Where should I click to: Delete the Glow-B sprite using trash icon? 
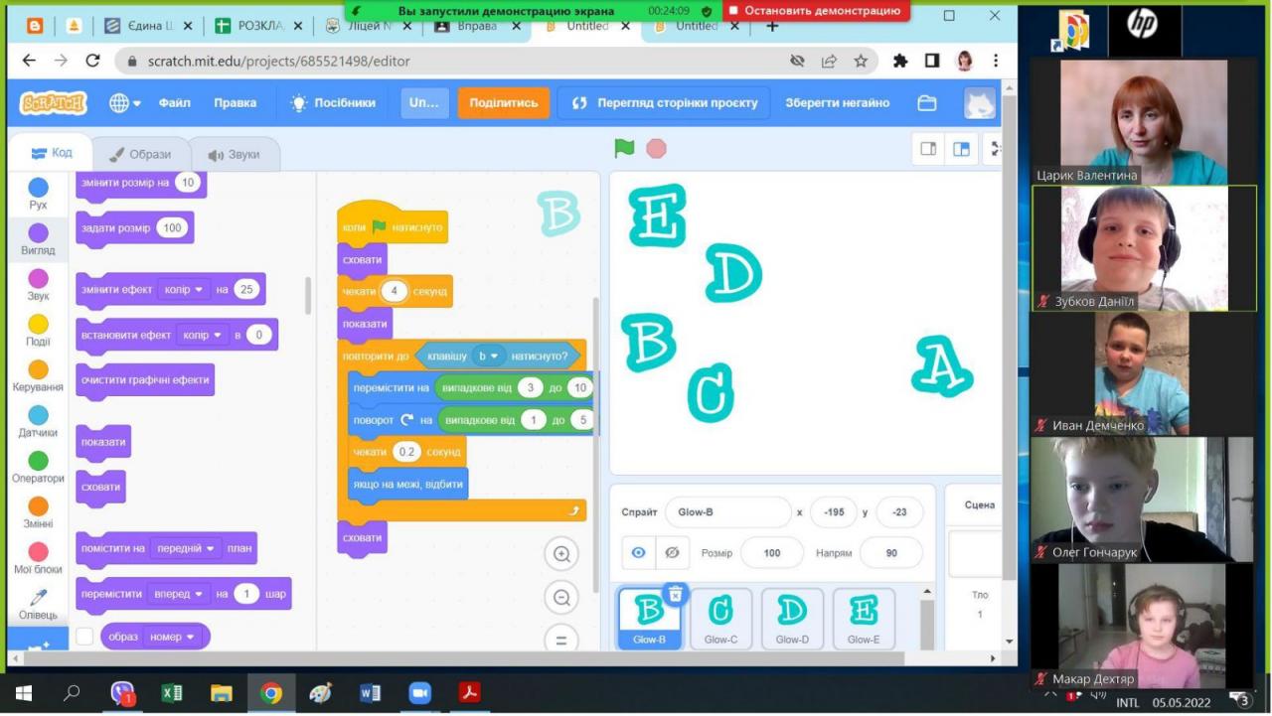click(676, 594)
